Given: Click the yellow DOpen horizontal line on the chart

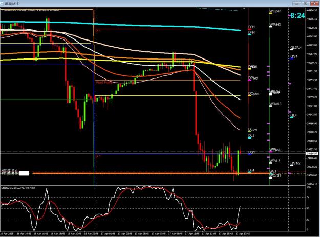Looking at the screenshot, I should [168, 96].
